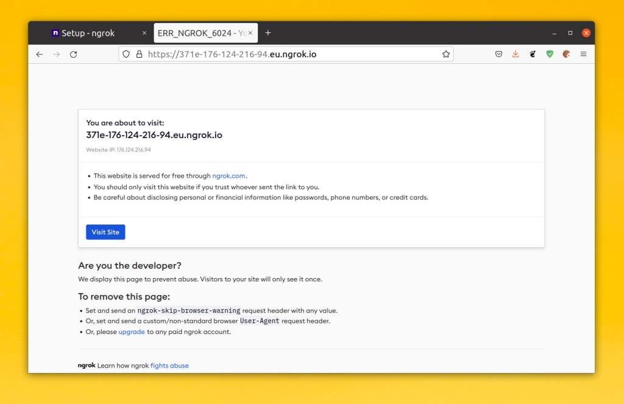Open a new browser tab
This screenshot has width=624, height=404.
pyautogui.click(x=268, y=33)
